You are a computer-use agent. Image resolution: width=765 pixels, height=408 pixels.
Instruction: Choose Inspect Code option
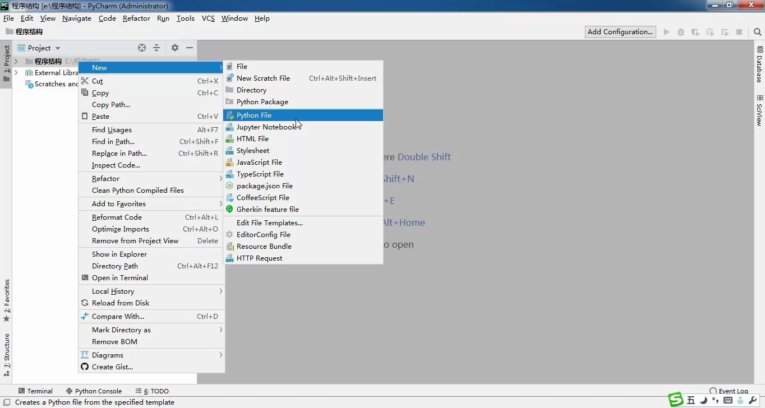151,165
